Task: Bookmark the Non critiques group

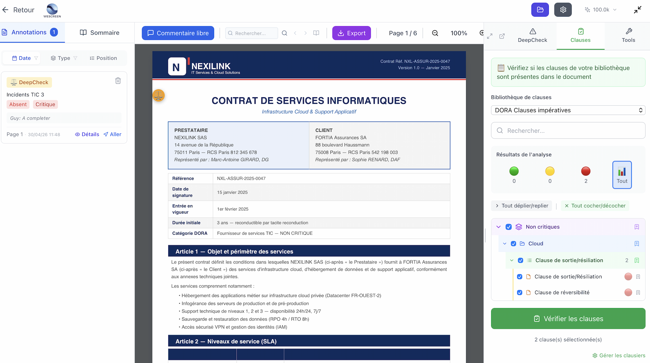Action: coord(637,227)
